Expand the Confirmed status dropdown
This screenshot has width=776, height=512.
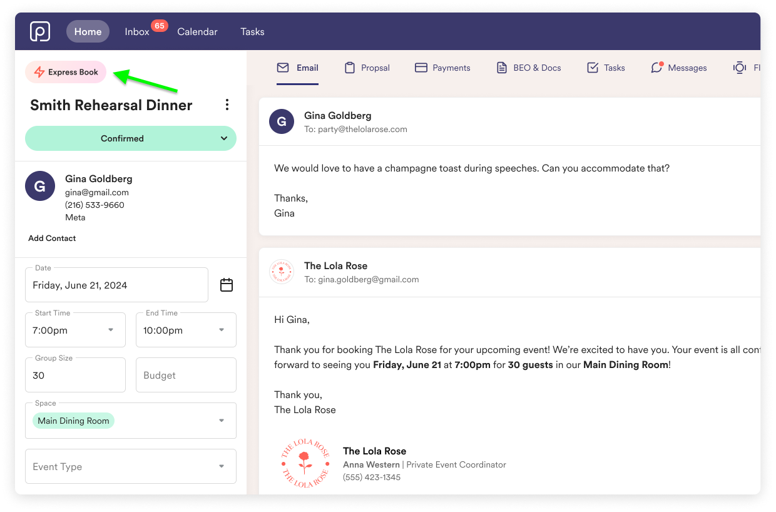click(x=131, y=138)
